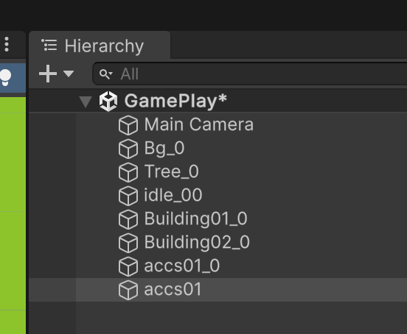Toggle the scene lighting bulb icon

(x=5, y=77)
